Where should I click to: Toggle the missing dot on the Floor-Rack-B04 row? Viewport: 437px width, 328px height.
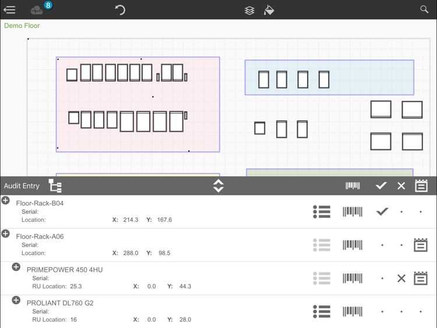(401, 212)
